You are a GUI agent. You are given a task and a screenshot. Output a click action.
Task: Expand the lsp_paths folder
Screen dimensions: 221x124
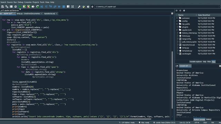click(177, 24)
